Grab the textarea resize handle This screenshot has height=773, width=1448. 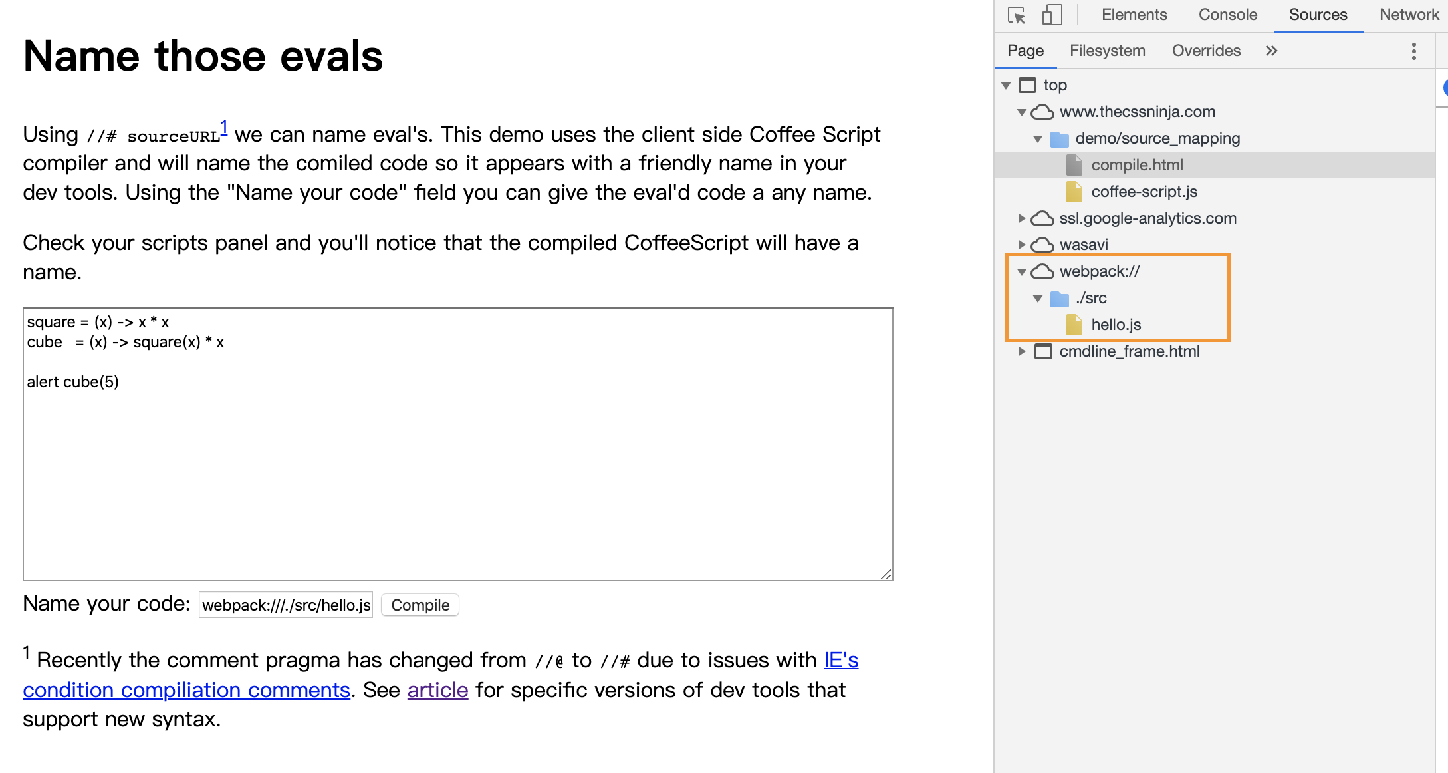[886, 574]
